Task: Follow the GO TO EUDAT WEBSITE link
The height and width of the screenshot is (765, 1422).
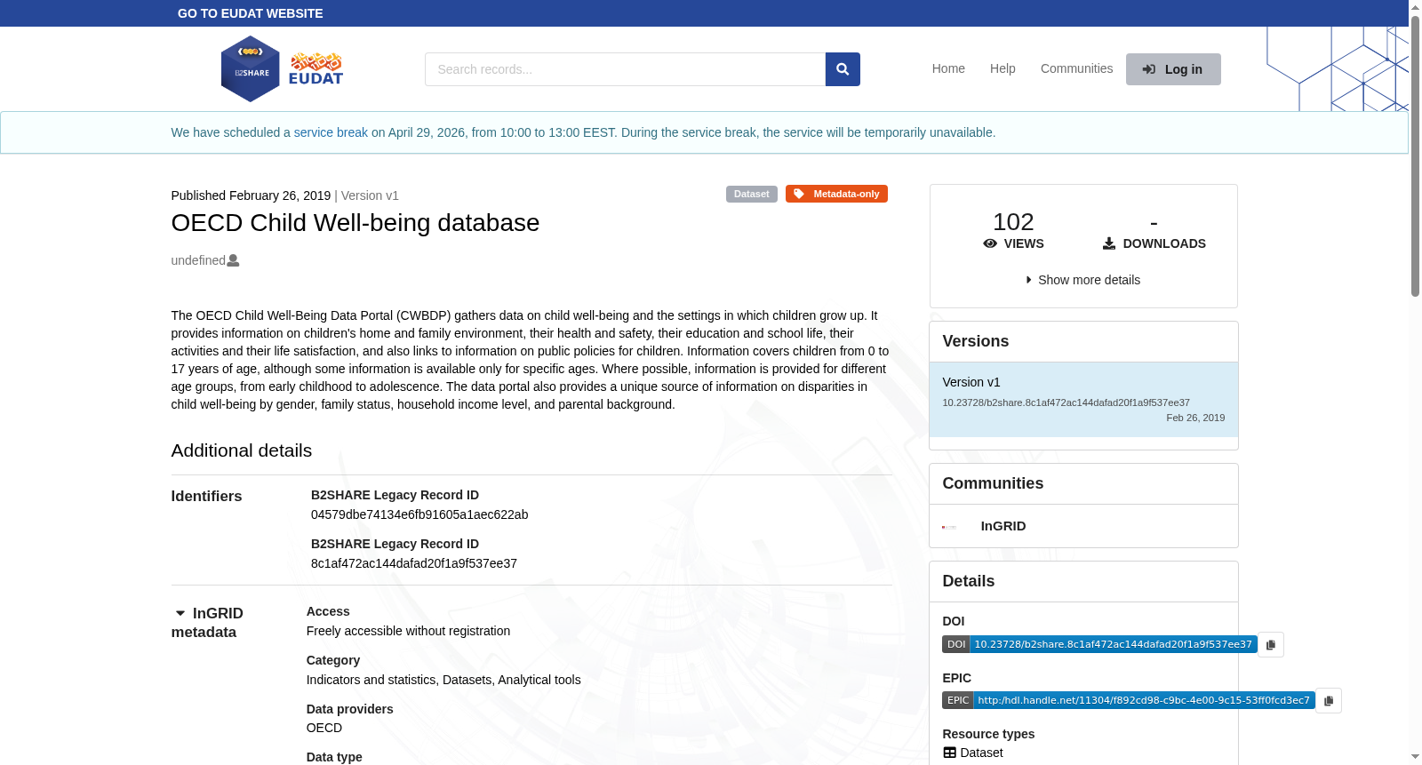Action: click(x=251, y=13)
